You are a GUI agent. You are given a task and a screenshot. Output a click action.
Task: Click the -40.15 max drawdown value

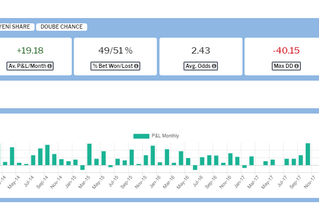click(286, 50)
